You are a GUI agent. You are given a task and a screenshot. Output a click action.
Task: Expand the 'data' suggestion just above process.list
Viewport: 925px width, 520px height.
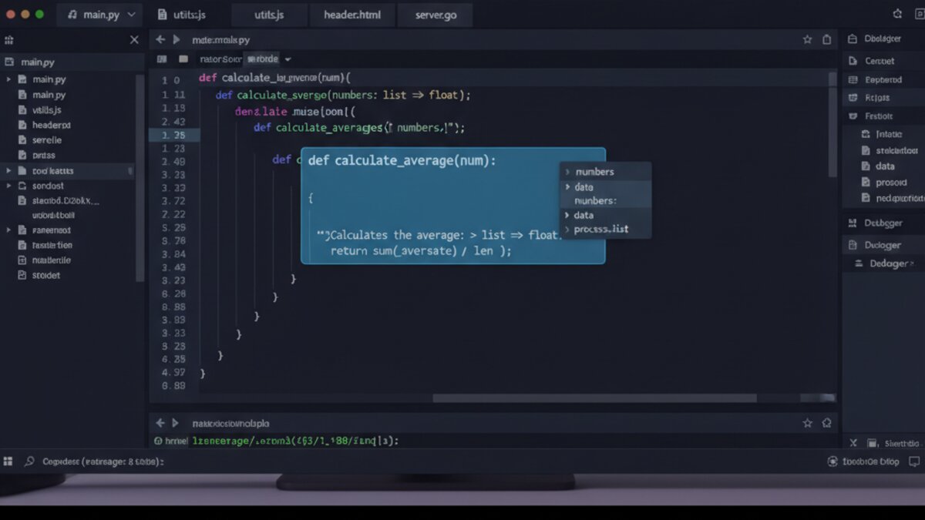(567, 215)
